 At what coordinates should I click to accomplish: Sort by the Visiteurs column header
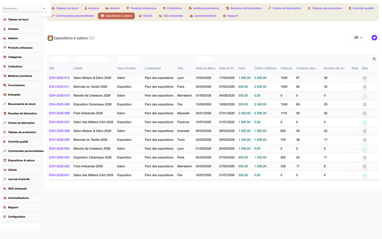[x=286, y=68]
